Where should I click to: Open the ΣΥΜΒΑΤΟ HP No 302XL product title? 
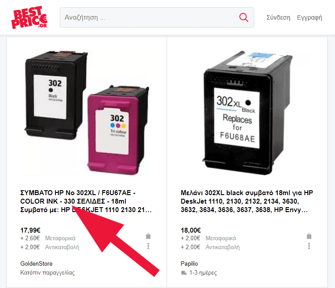pyautogui.click(x=86, y=201)
